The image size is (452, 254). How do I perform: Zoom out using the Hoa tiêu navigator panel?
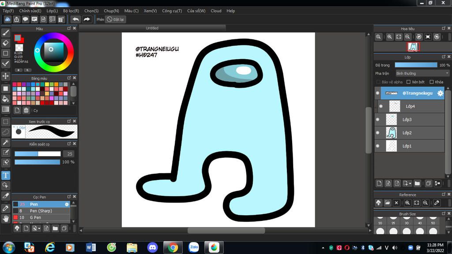407,37
